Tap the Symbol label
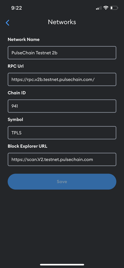Screen dimensions: 124x268 click(x=15, y=120)
